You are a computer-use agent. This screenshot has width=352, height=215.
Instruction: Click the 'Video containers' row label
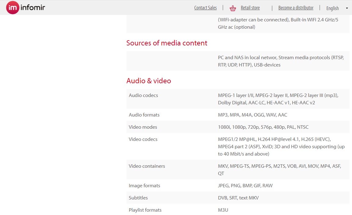(147, 166)
